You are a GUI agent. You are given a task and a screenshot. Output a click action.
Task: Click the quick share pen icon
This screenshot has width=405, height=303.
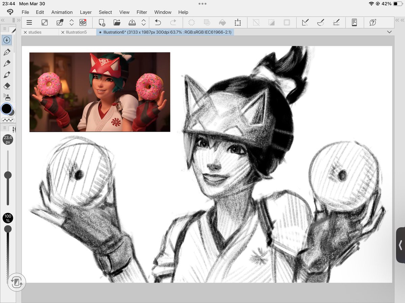pyautogui.click(x=60, y=23)
